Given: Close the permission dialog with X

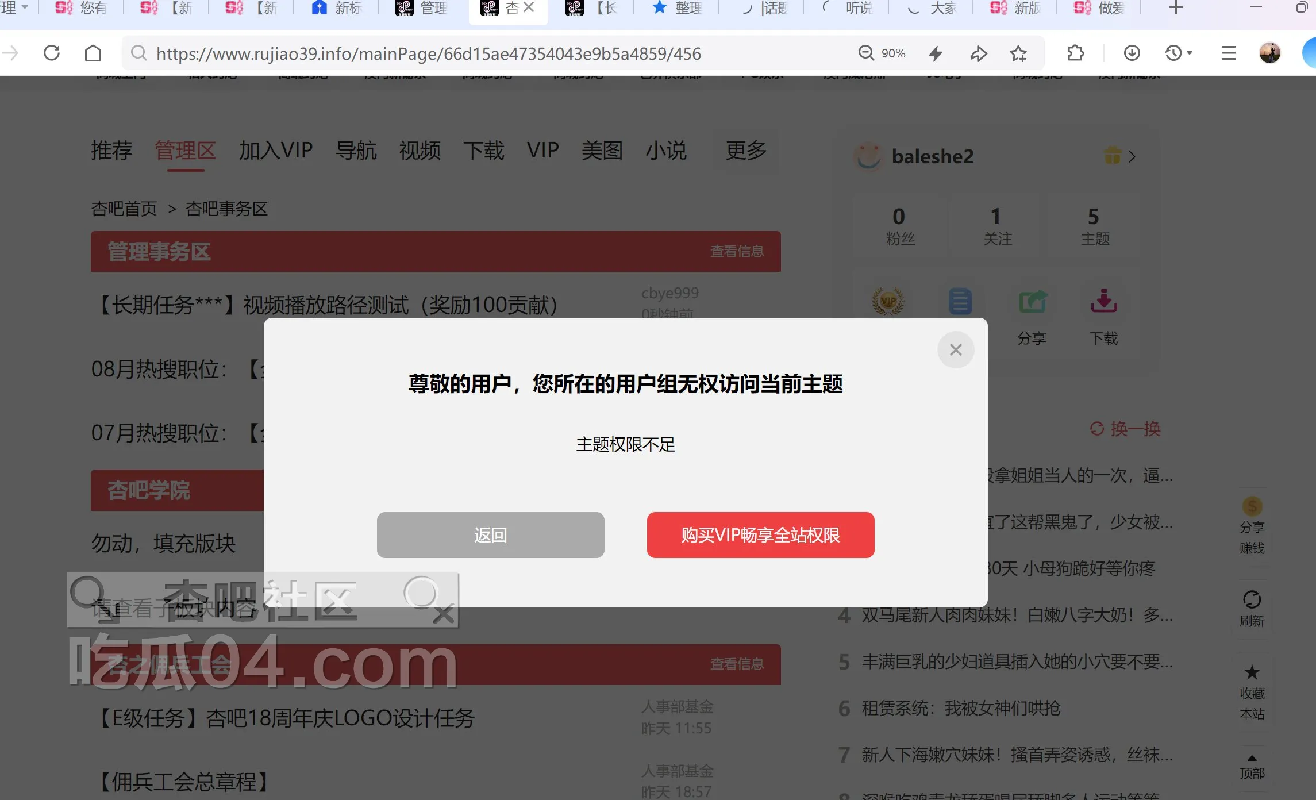Looking at the screenshot, I should tap(955, 349).
